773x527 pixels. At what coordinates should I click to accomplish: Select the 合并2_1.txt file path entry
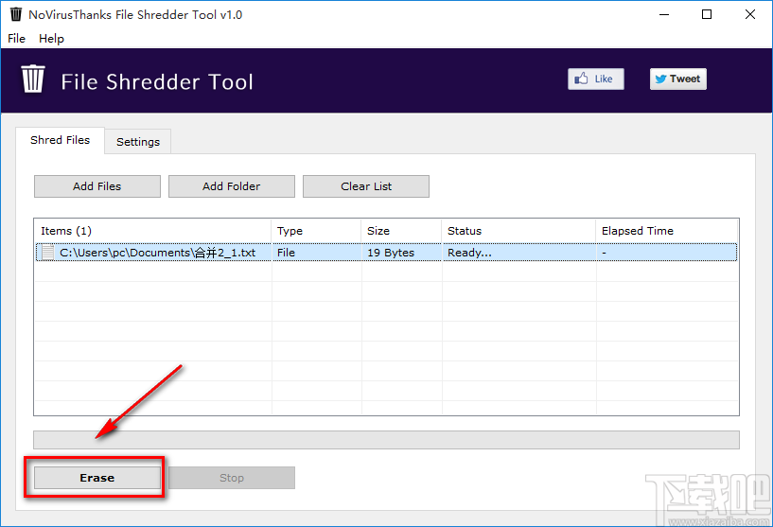pos(157,253)
